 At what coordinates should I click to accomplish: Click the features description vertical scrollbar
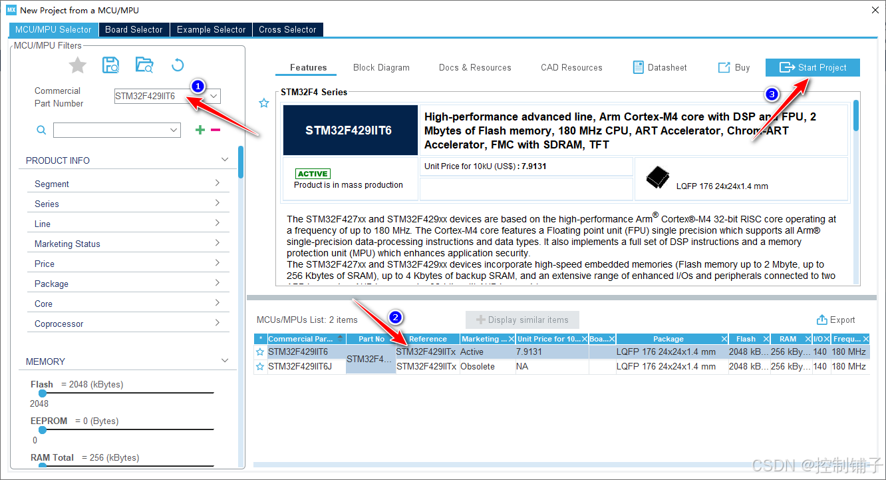(856, 115)
